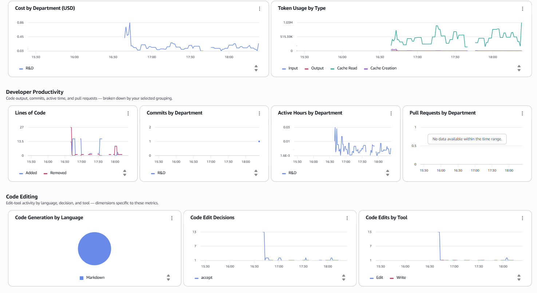The height and width of the screenshot is (293, 537).
Task: Toggle the R&D series in Cost by Department legend
Action: coord(26,68)
